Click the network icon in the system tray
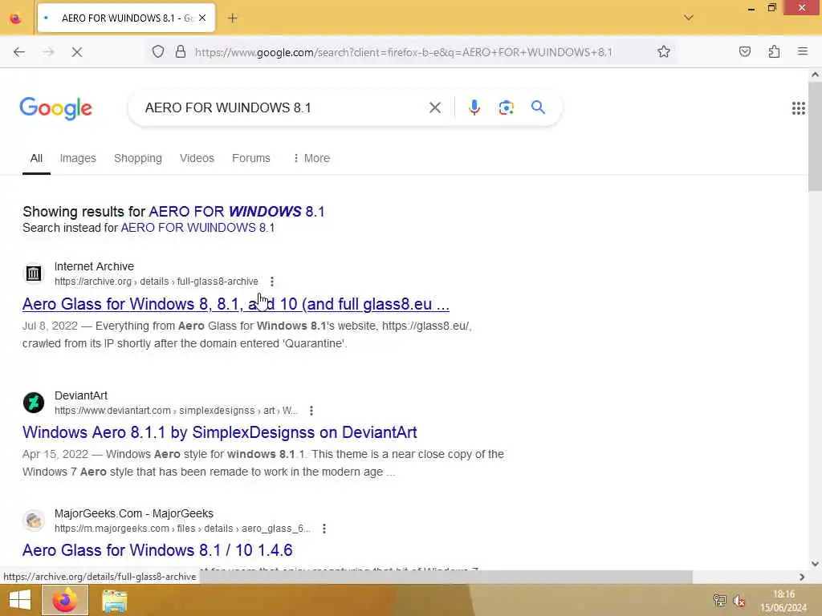 tap(720, 600)
